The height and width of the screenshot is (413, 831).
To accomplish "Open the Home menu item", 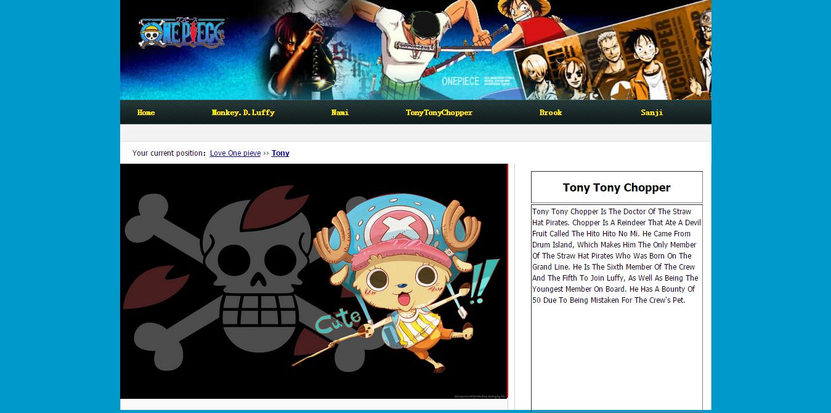I will 146,113.
